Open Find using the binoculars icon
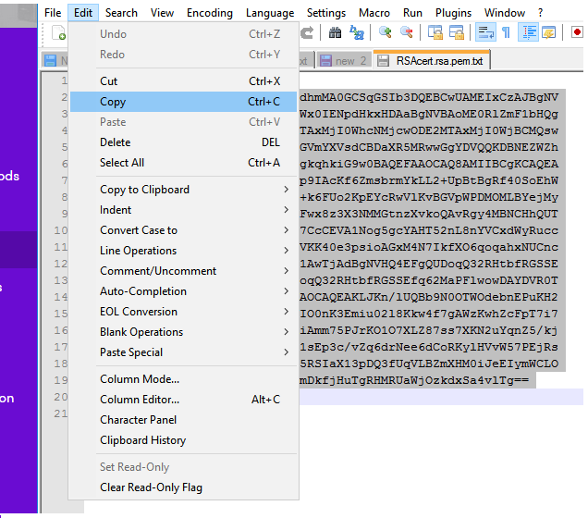This screenshot has height=518, width=588. click(x=335, y=32)
